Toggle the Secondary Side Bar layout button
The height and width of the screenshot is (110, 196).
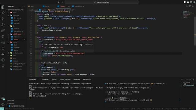tap(191, 2)
